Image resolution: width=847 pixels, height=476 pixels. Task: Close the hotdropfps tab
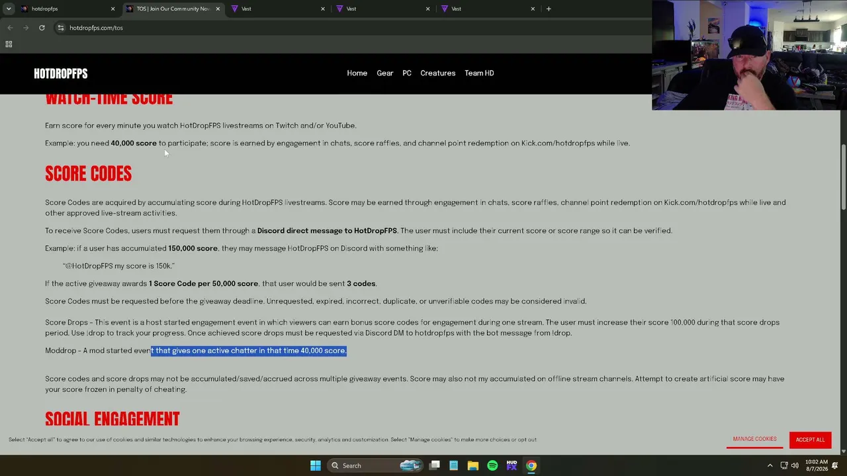(112, 9)
